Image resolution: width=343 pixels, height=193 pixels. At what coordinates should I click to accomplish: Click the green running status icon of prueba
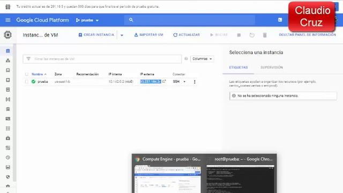33,81
